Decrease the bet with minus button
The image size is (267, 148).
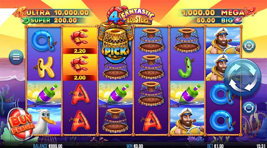[x=249, y=108]
